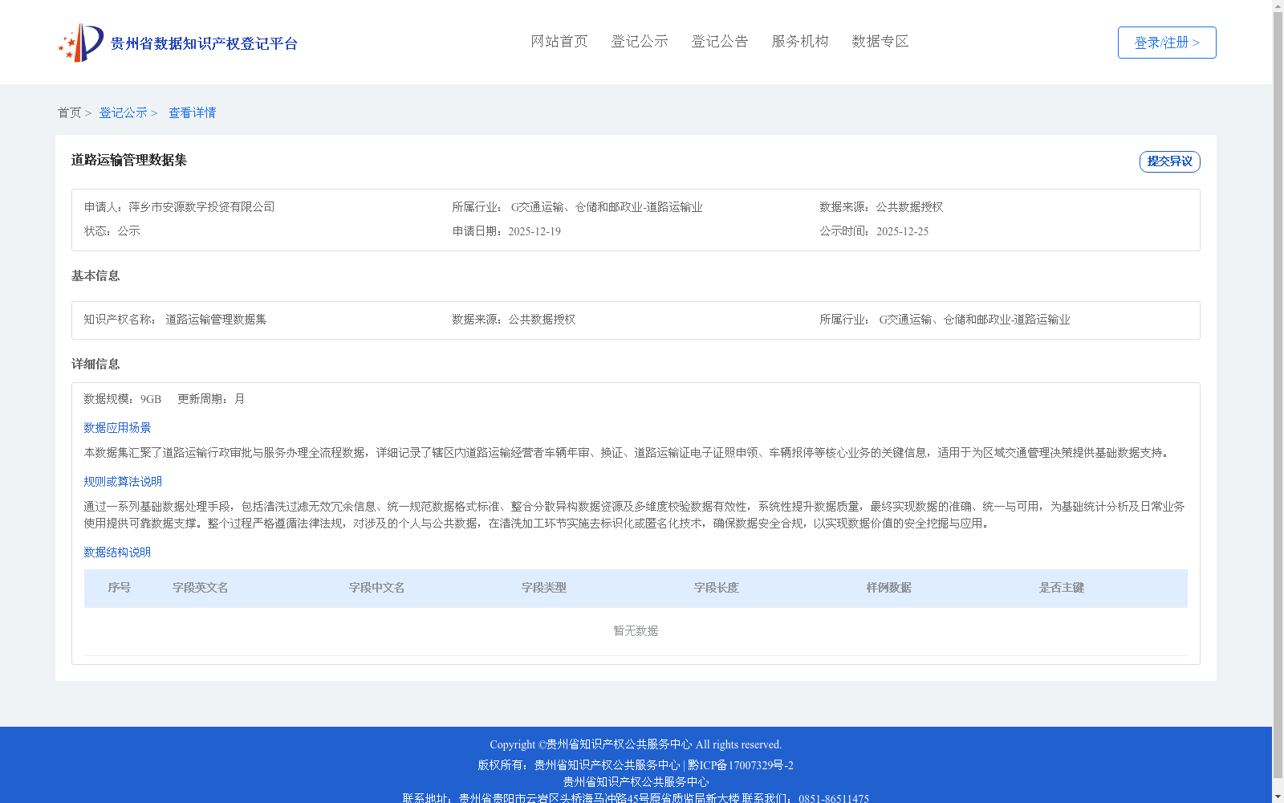Click the footer copyright line
The width and height of the screenshot is (1284, 803).
pyautogui.click(x=636, y=744)
